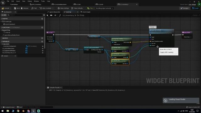Open My Blueprint view options gear
This screenshot has height=113, width=201.
click(x=44, y=15)
